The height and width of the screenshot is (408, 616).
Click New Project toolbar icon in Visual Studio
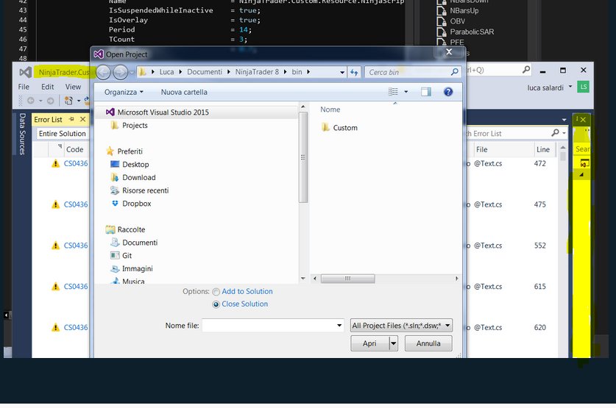coord(68,101)
